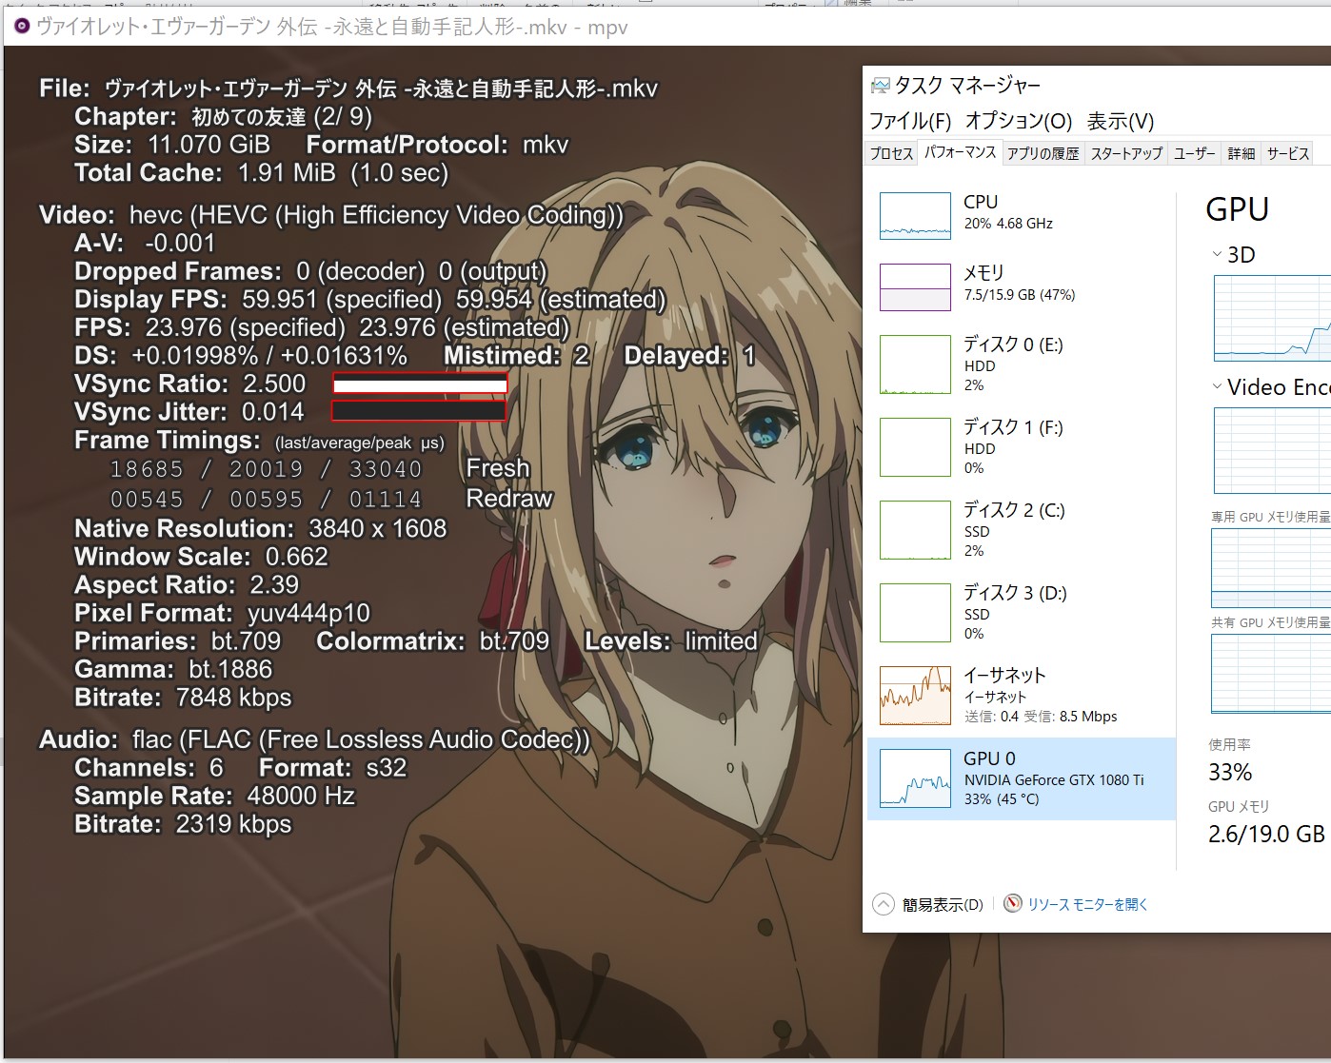Image resolution: width=1331 pixels, height=1063 pixels.
Task: Click the Chapter 初めての友達 (2/ 9) line
Action: point(223,117)
